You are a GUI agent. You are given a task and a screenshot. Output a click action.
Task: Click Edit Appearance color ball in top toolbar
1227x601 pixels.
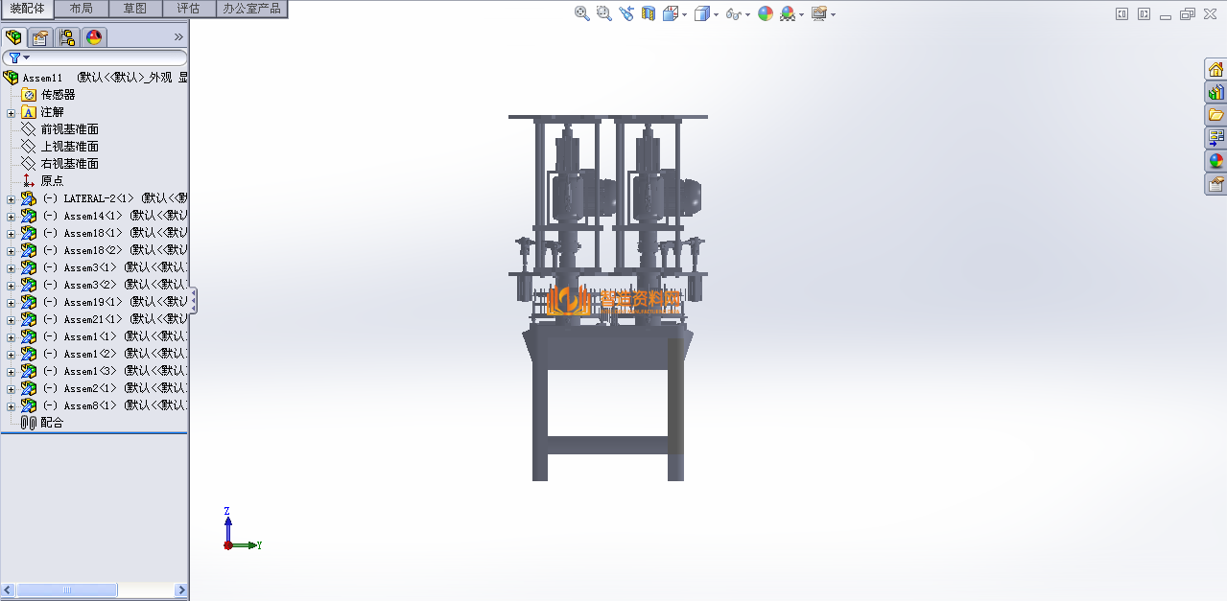click(x=765, y=13)
